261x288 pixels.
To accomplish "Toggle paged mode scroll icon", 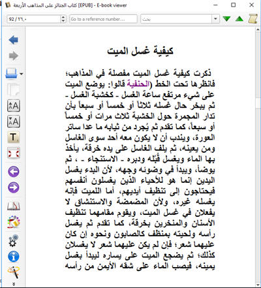I will pyautogui.click(x=253, y=19).
